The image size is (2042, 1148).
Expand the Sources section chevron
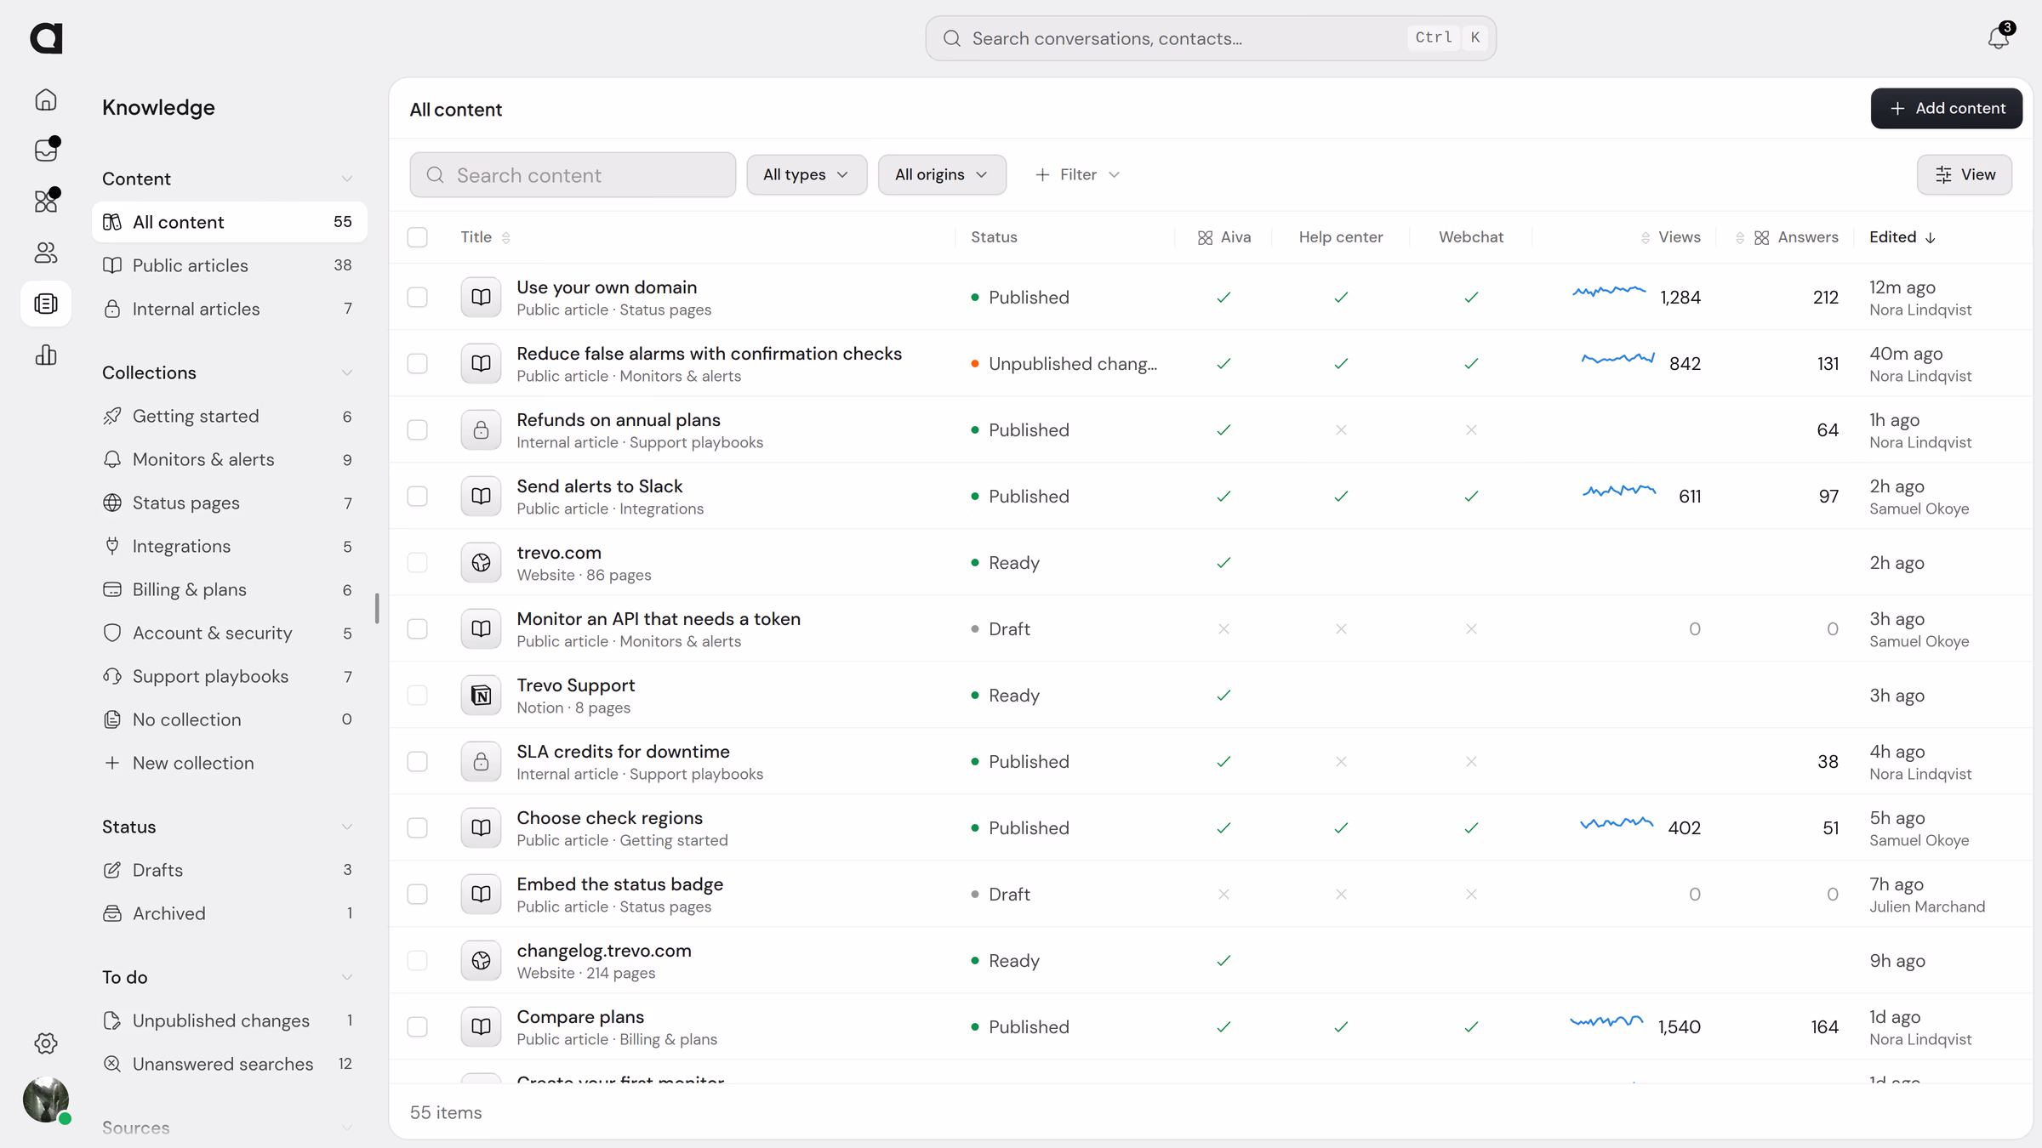346,1128
